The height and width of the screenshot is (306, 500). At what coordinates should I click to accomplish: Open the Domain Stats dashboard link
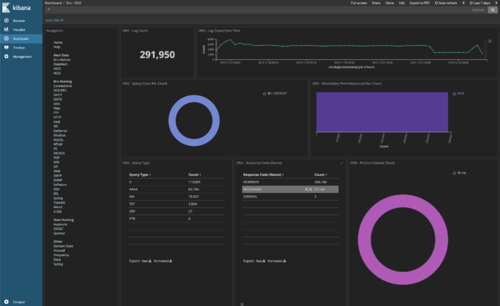click(63, 246)
